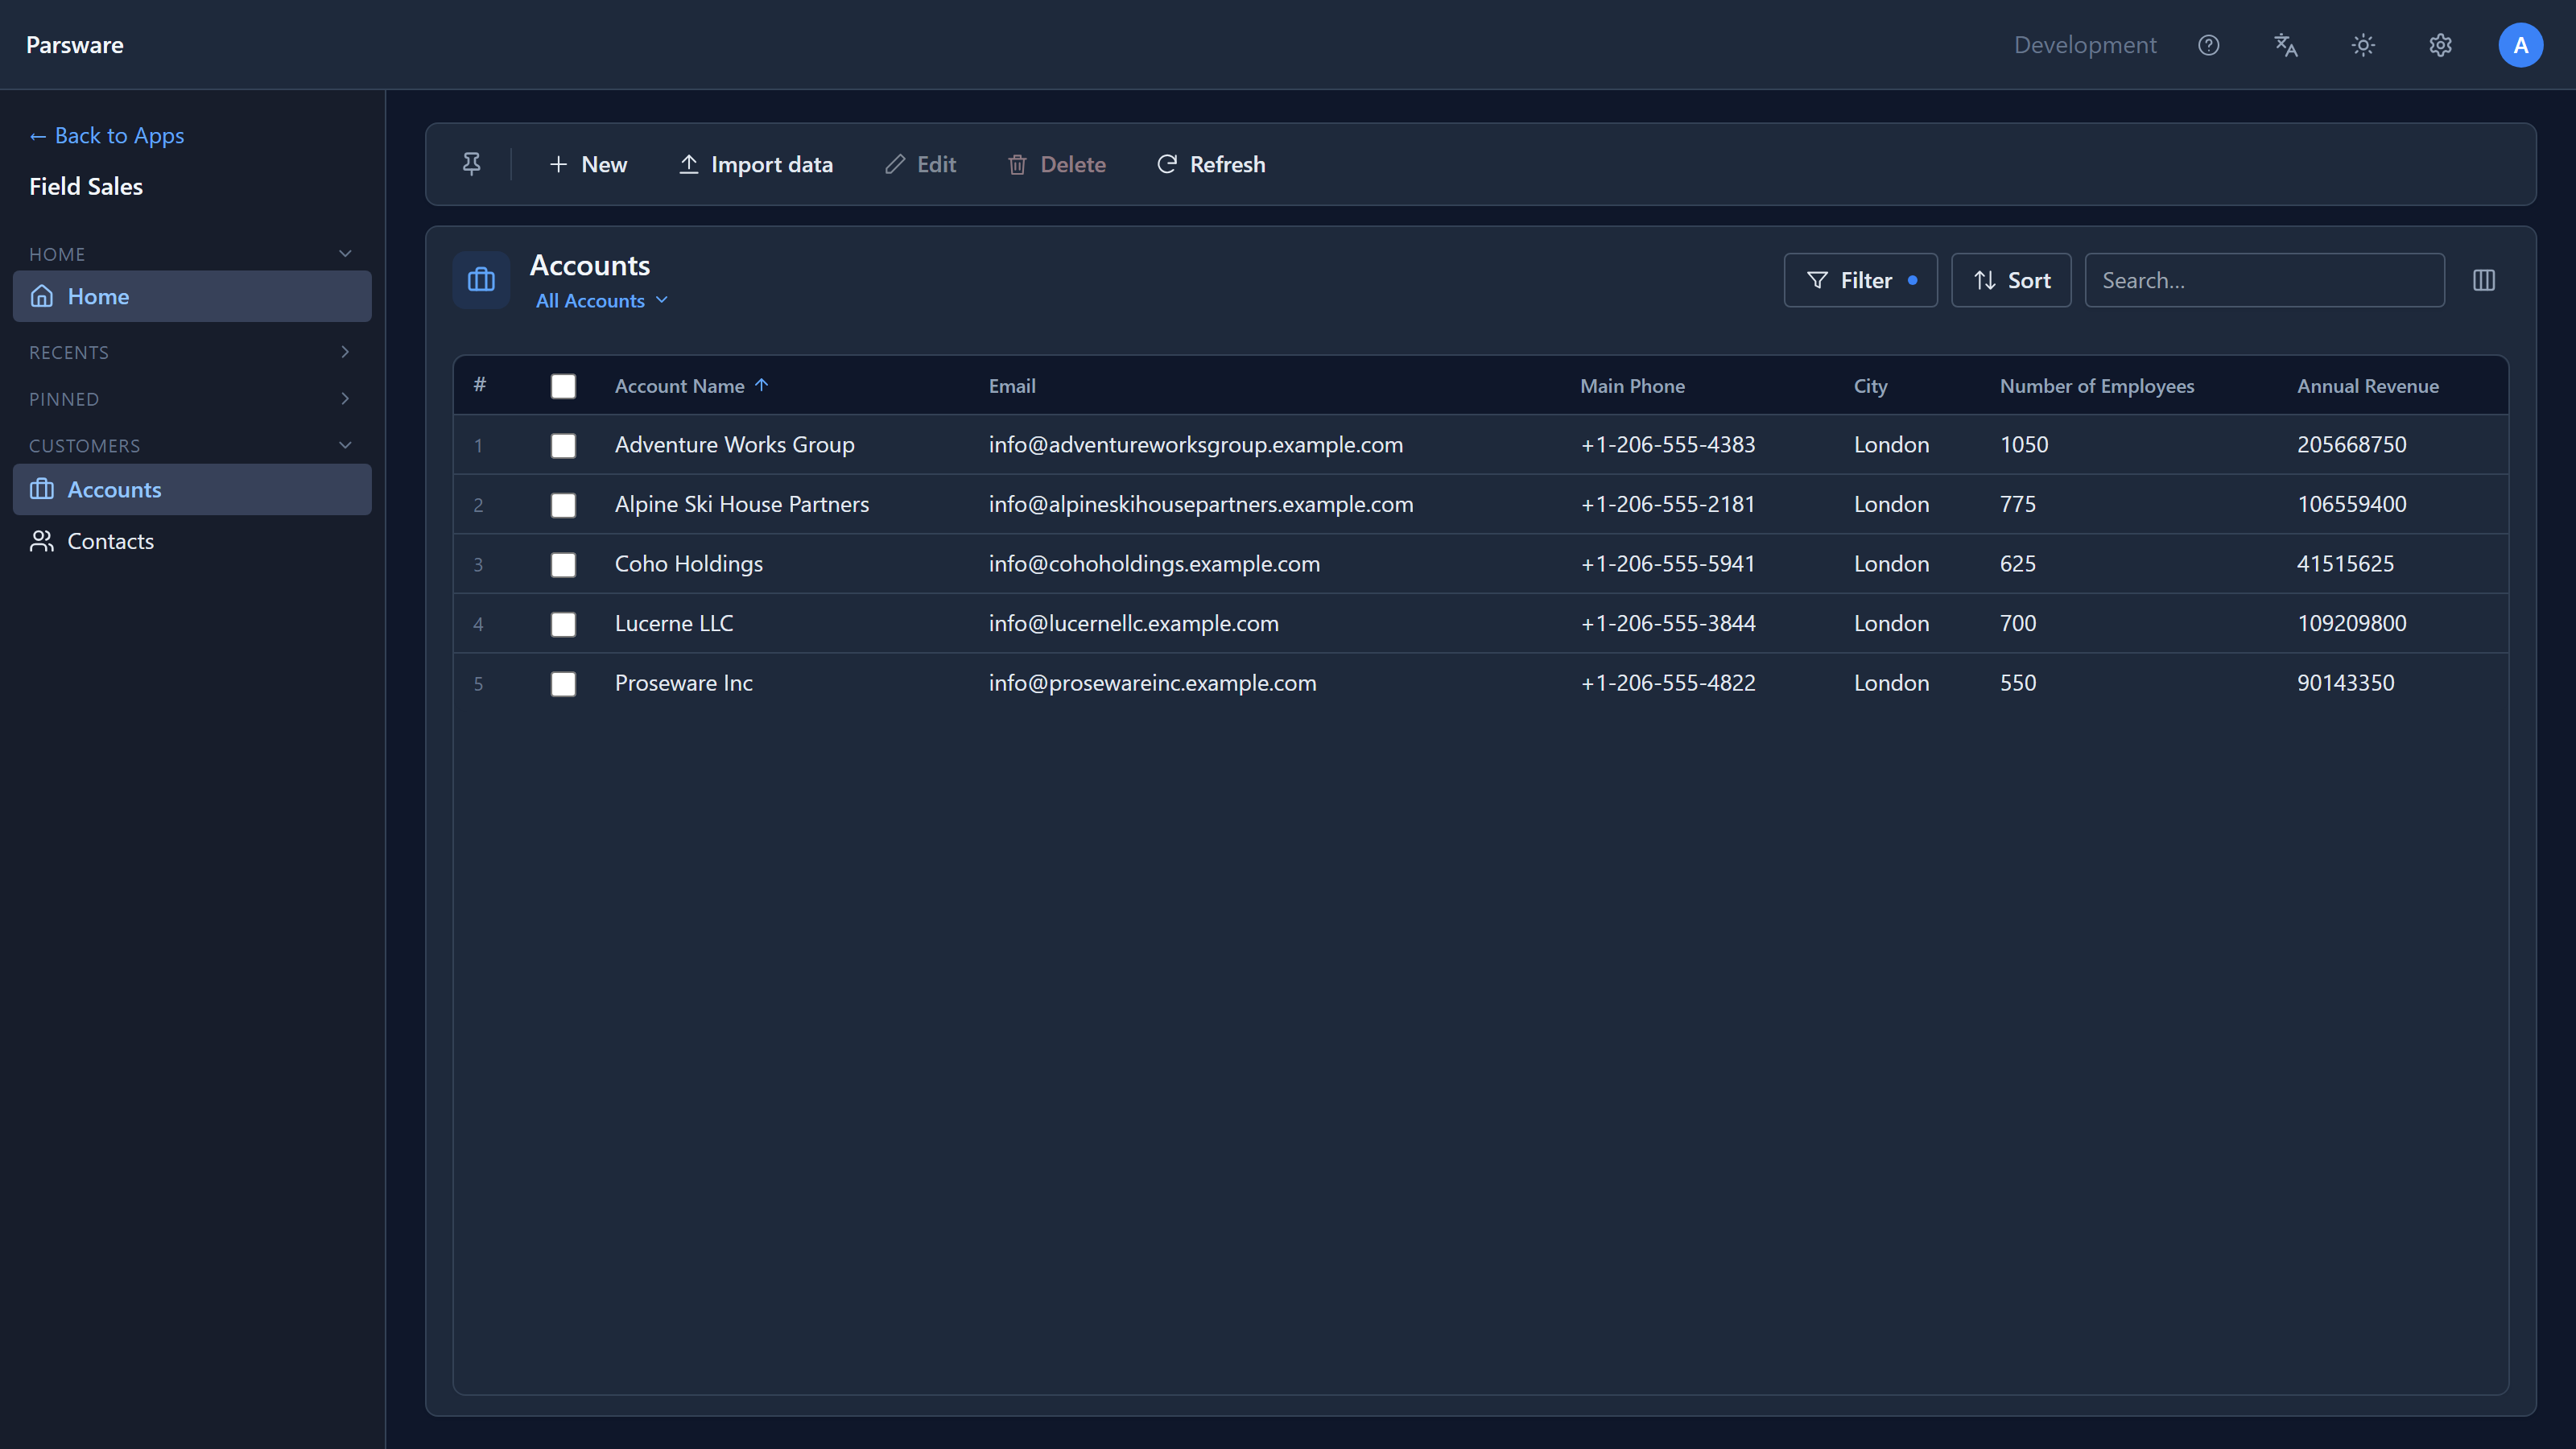The width and height of the screenshot is (2576, 1449).
Task: Click the Parsware logo text
Action: [x=75, y=45]
